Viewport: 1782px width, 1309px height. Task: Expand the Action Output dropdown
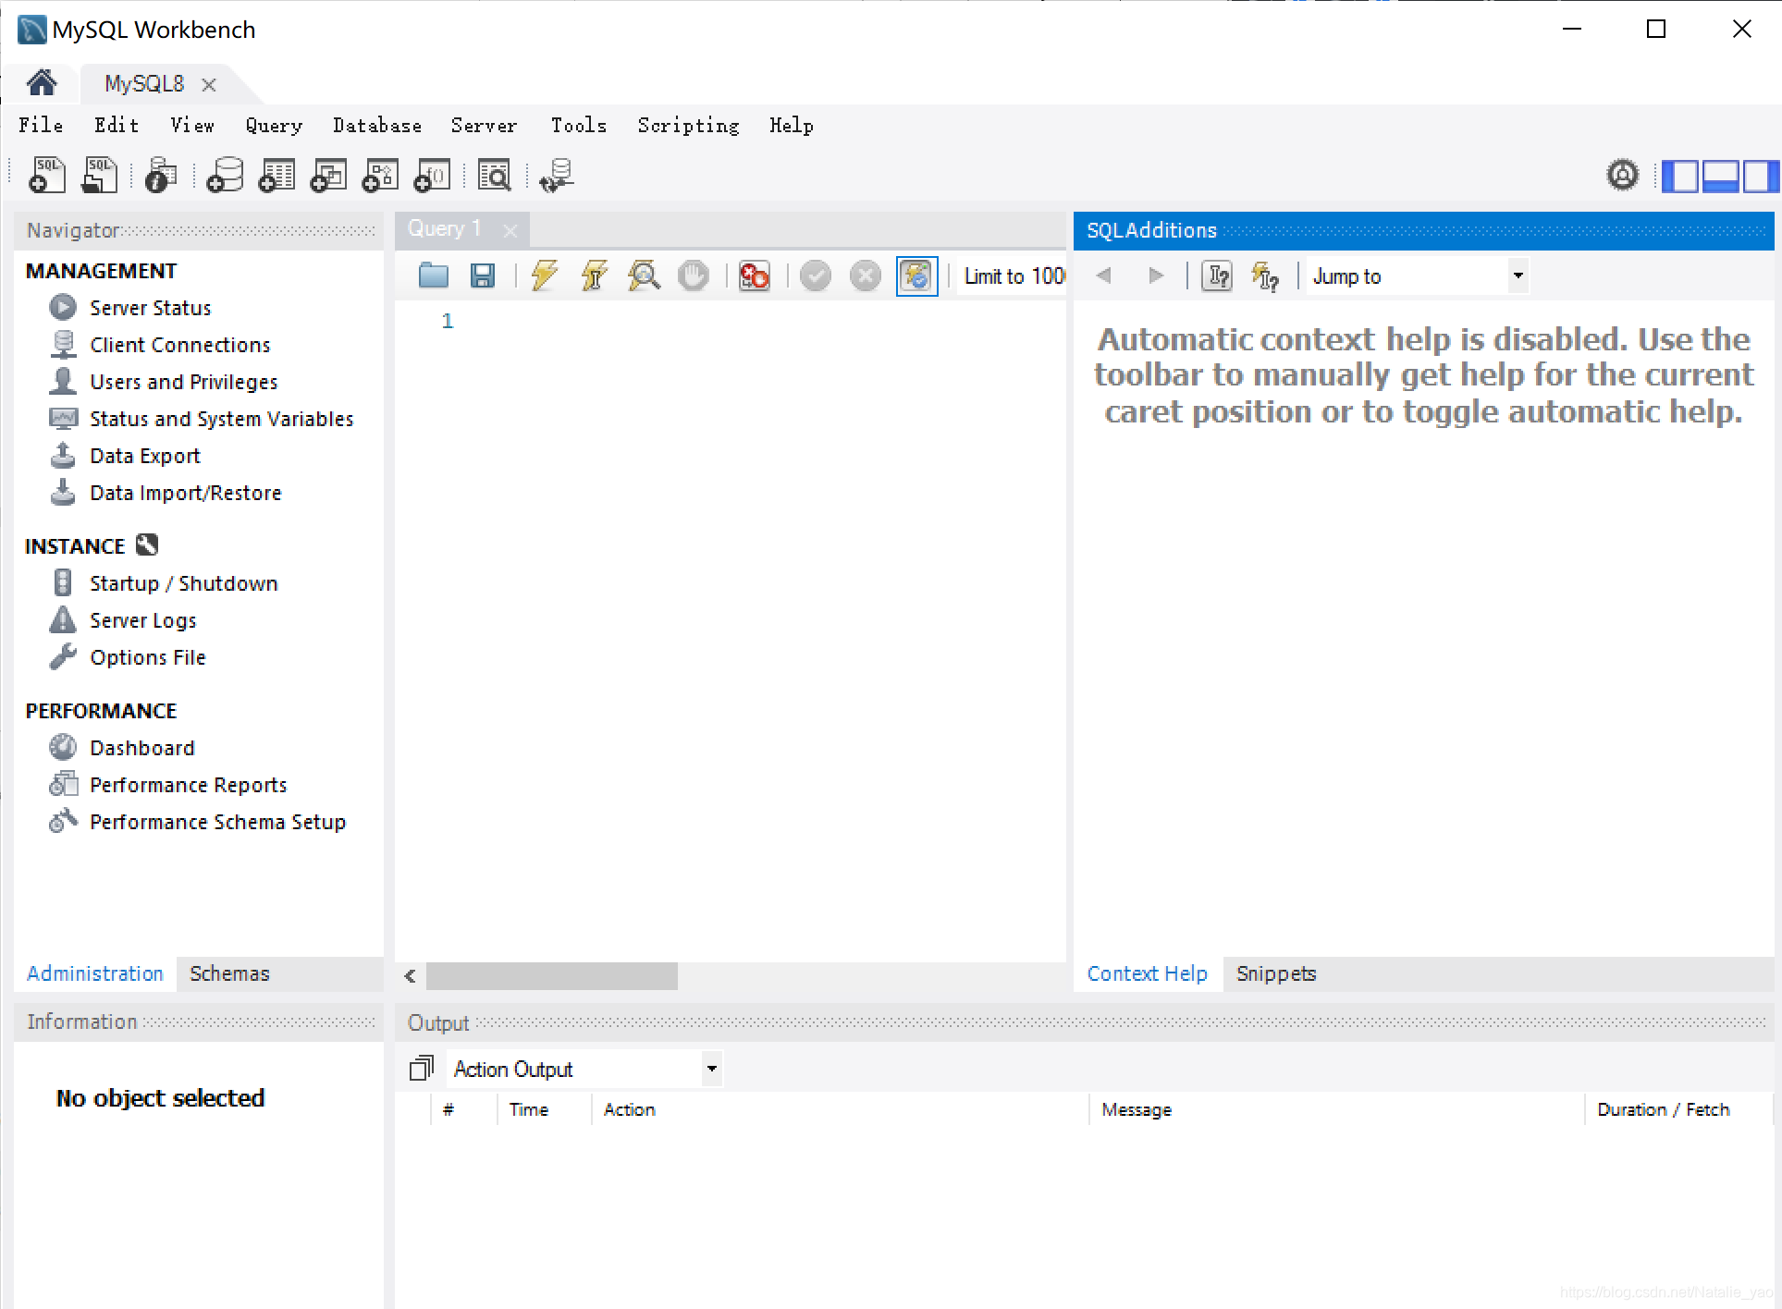tap(711, 1069)
